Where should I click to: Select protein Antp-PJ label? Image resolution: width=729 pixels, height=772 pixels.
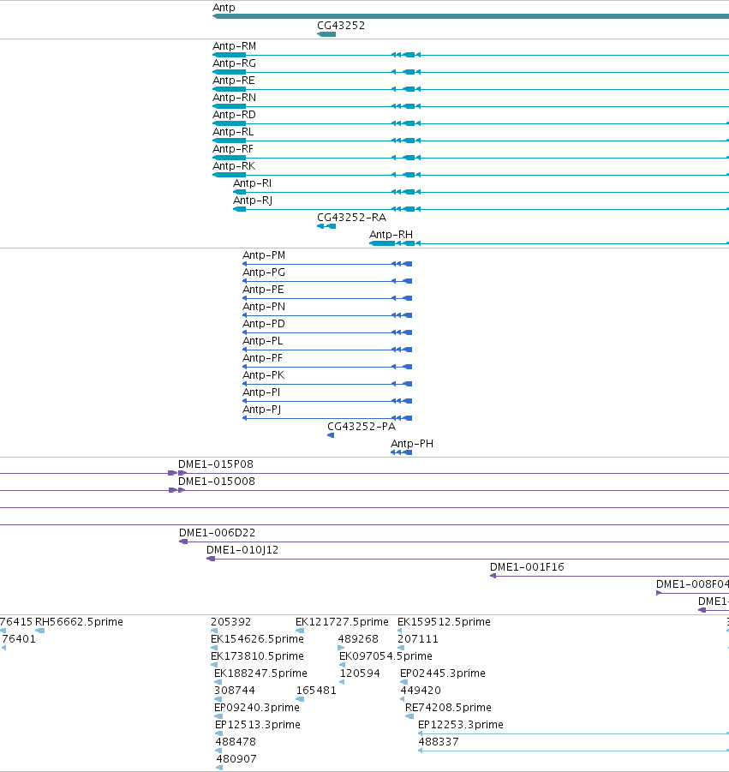click(261, 410)
